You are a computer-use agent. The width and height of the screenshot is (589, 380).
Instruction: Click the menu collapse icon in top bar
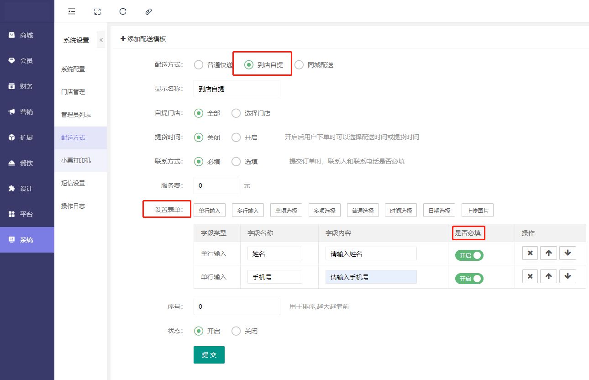[x=72, y=12]
